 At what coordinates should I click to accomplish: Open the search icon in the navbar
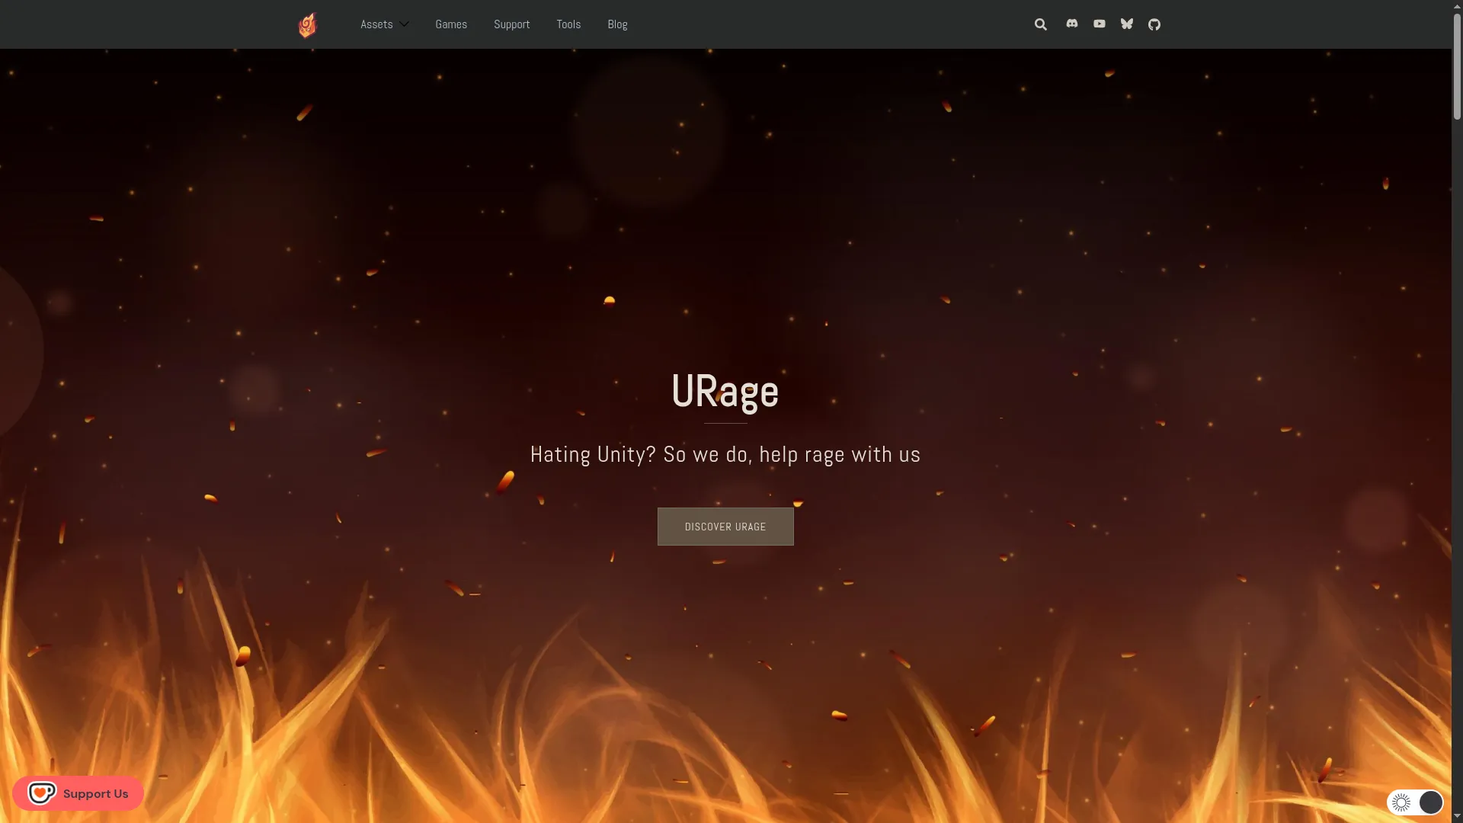pos(1041,24)
